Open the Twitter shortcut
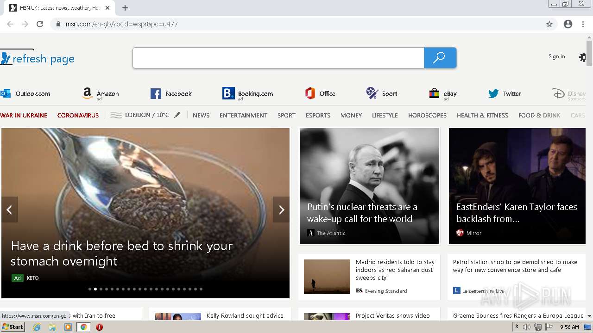The width and height of the screenshot is (593, 333). coord(505,93)
